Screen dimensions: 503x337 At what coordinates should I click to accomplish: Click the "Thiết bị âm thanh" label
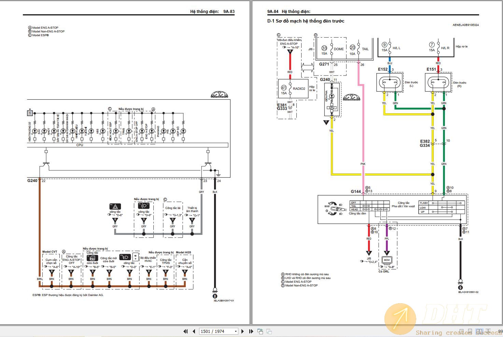coord(192,209)
